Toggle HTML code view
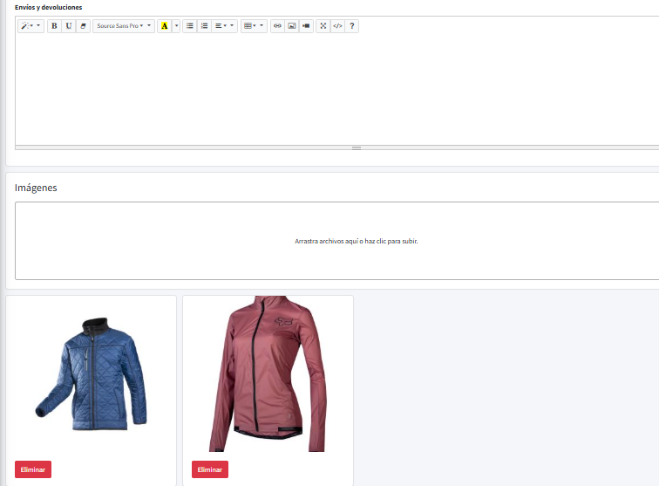Screen dimensions: 659x486 (337, 26)
